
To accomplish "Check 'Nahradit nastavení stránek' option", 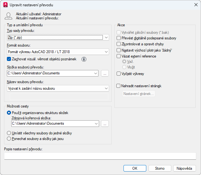I will pos(118,86).
